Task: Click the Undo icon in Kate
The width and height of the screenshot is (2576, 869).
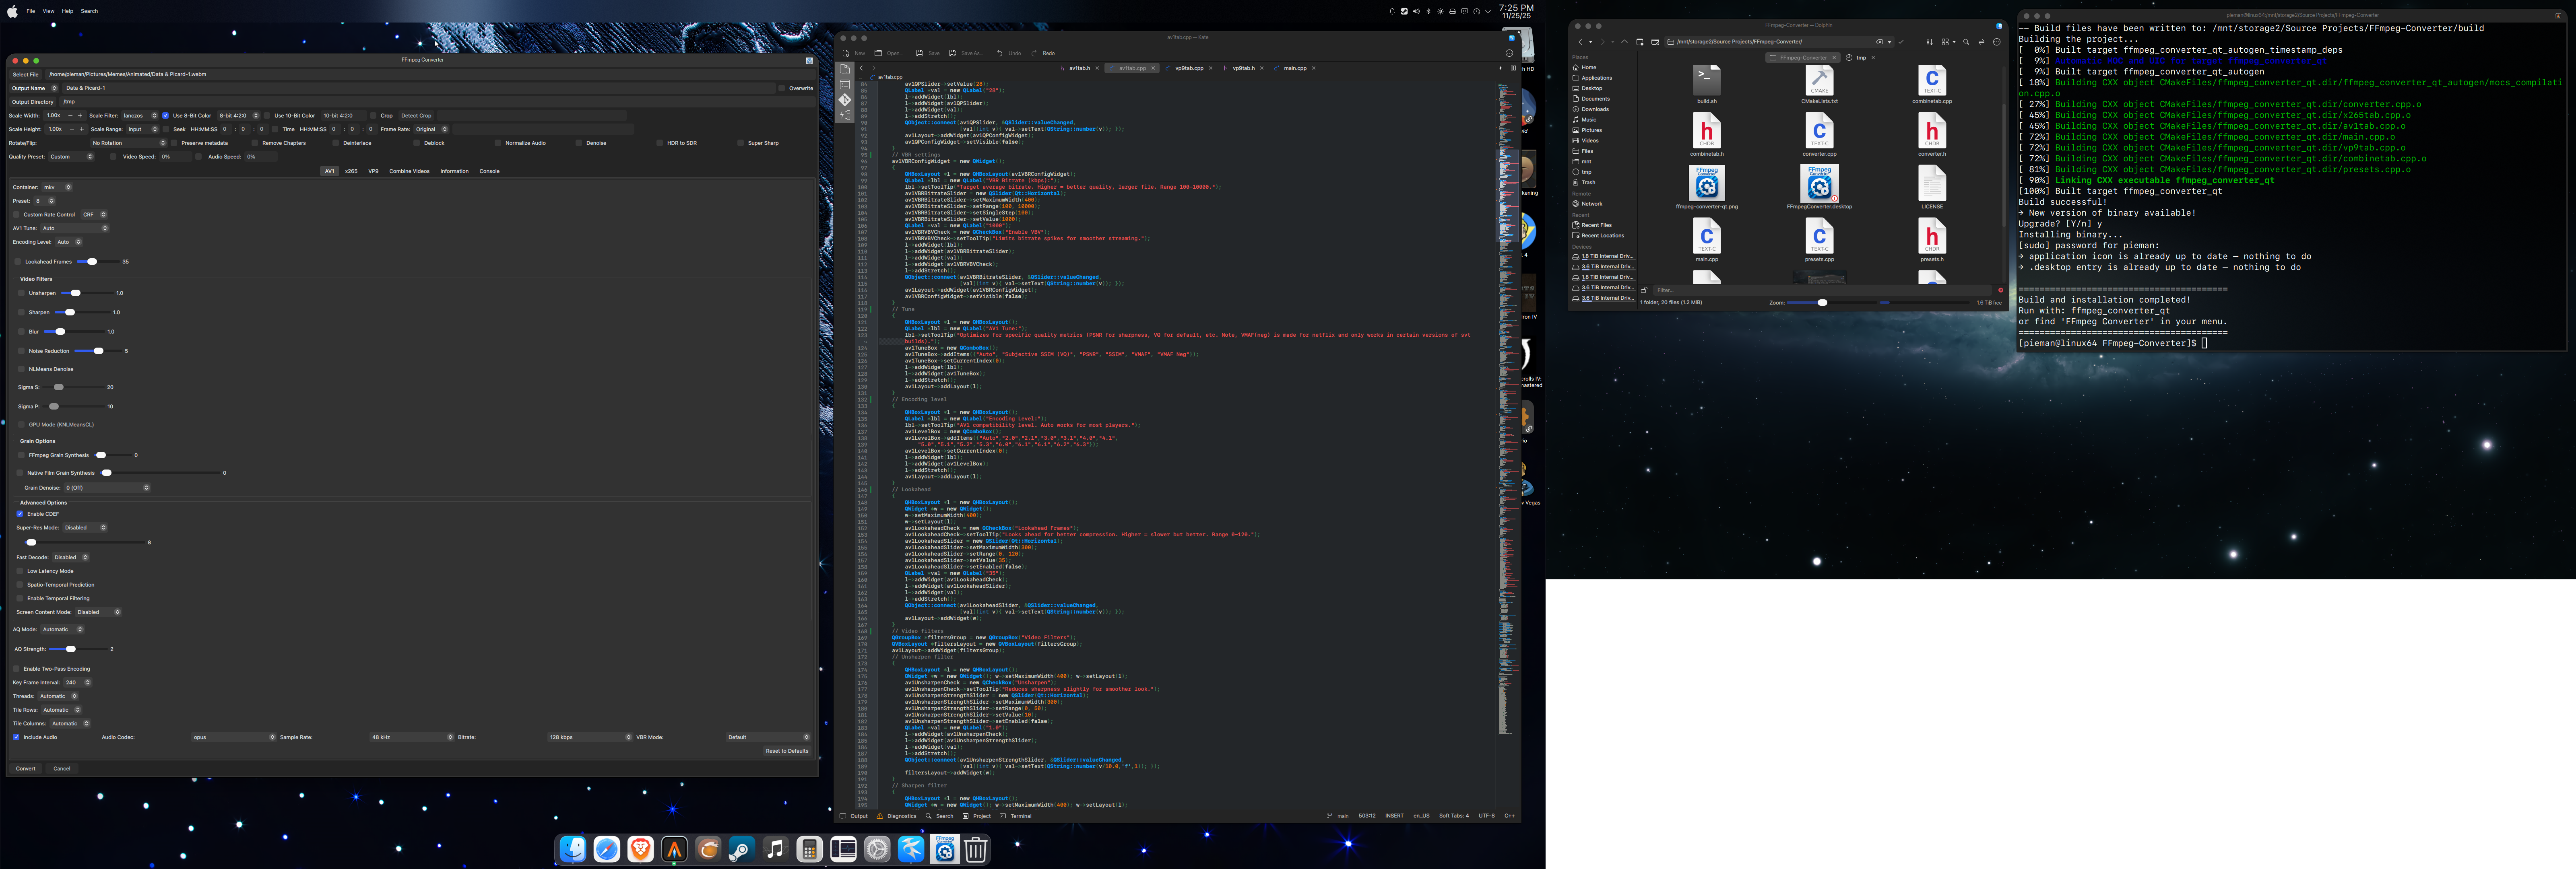Action: (999, 53)
